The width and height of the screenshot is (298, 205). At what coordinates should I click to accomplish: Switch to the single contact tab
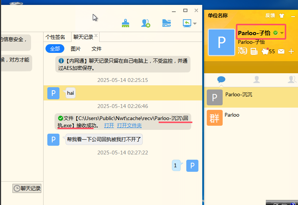tap(257, 79)
